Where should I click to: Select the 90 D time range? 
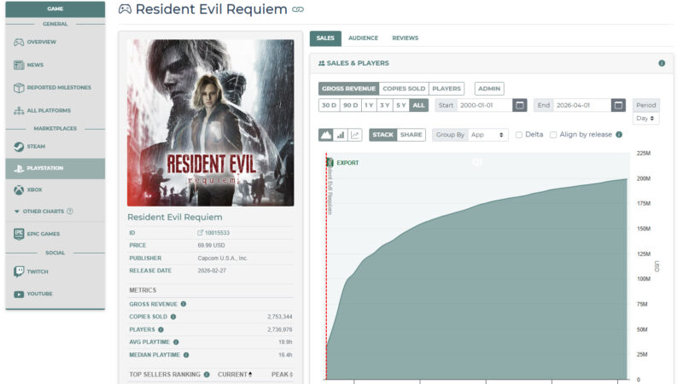coord(351,105)
